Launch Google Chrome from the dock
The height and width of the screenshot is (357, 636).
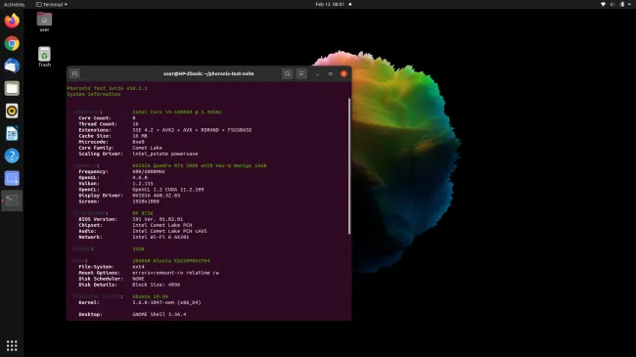pyautogui.click(x=12, y=43)
